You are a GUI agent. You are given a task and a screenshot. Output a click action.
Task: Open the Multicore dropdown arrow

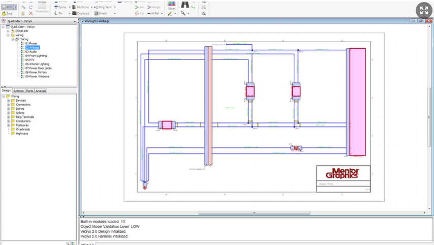pos(91,7)
